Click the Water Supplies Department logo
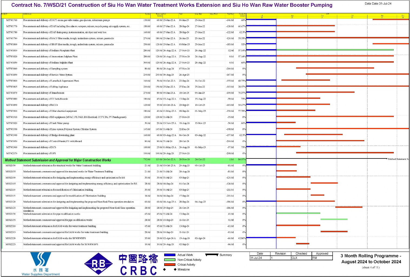410x277 pixels. click(x=41, y=264)
